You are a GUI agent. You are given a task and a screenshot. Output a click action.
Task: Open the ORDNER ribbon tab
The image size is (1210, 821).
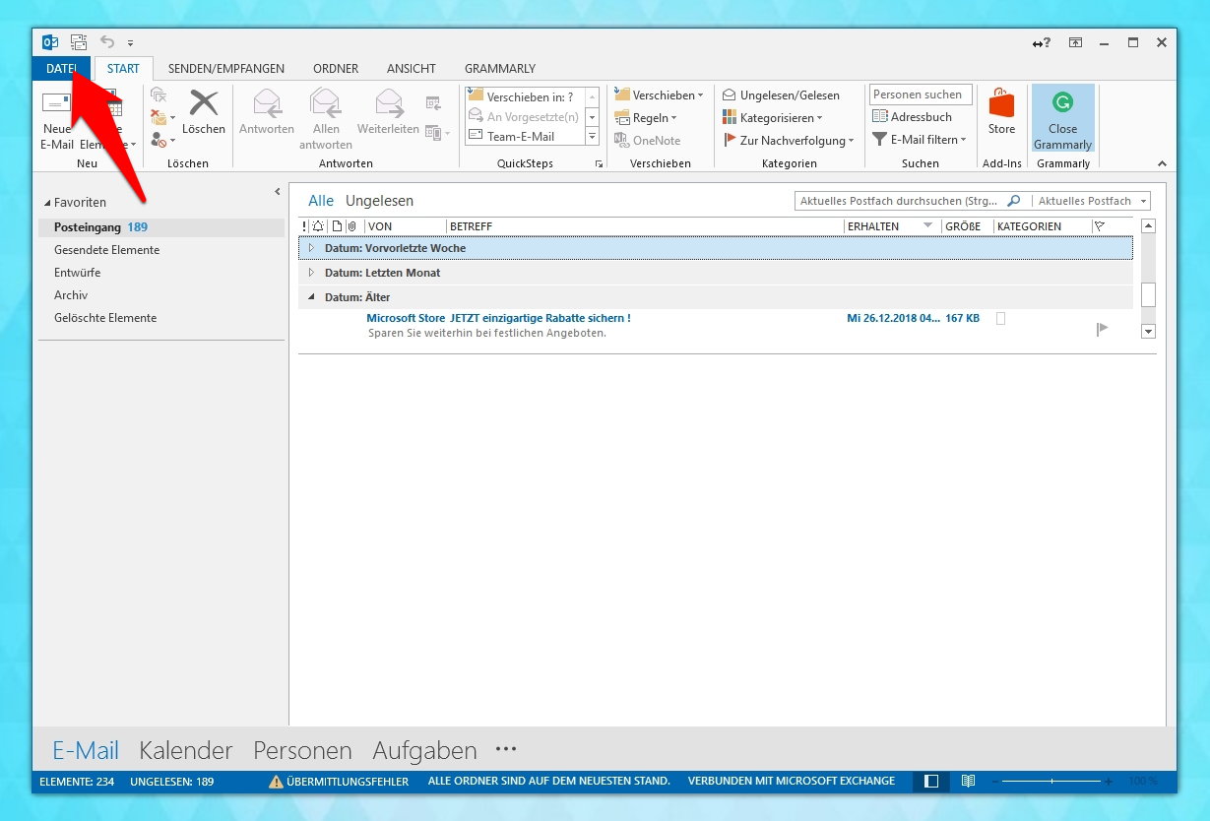(x=336, y=69)
